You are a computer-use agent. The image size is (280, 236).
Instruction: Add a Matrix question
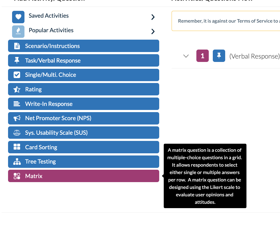pos(84,176)
